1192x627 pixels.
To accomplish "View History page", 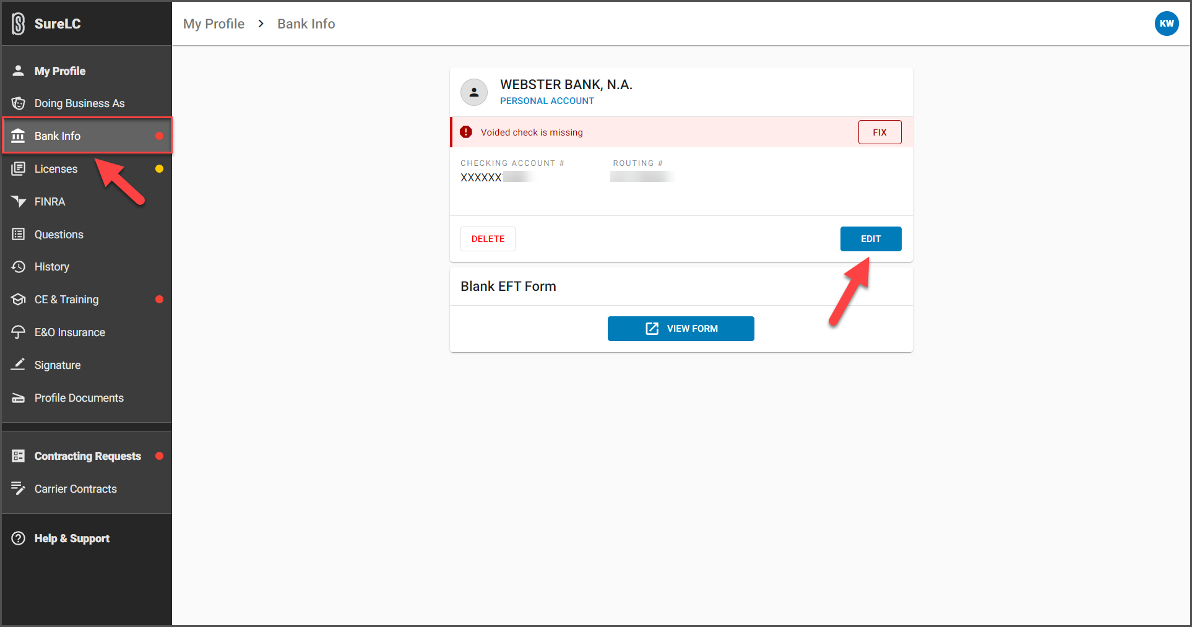I will [x=87, y=267].
